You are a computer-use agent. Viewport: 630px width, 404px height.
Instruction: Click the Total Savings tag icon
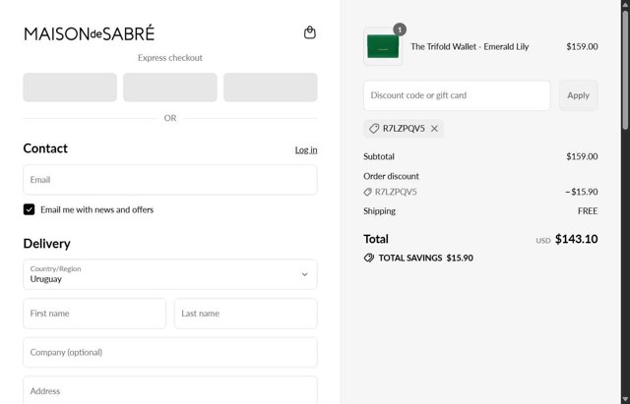coord(368,258)
